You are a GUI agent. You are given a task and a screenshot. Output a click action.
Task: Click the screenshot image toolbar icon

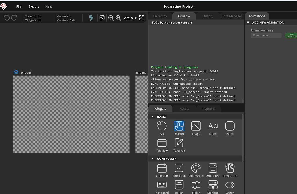click(102, 18)
